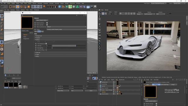Click Open network editor button in Material Editor
This screenshot has width=188, height=106.
pyautogui.click(x=42, y=20)
